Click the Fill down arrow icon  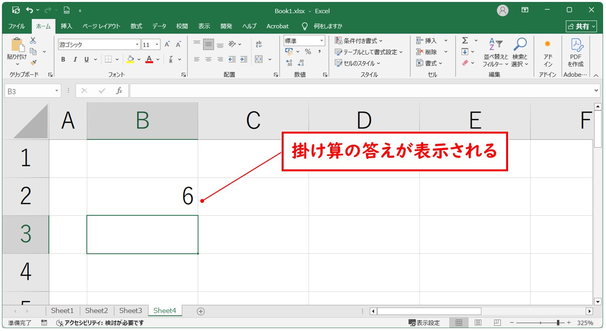tap(465, 52)
